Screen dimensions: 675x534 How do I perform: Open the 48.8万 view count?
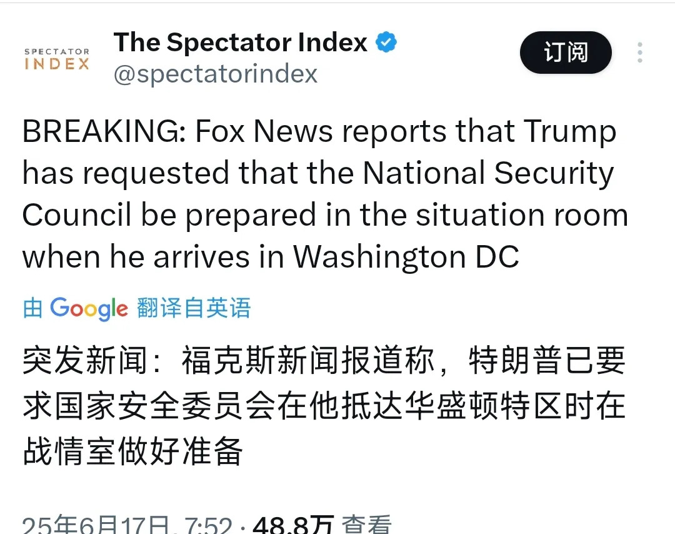click(293, 525)
